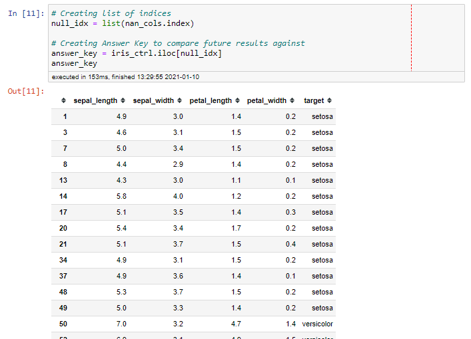This screenshot has width=471, height=339.
Task: Click the petal_length column header text
Action: 211,101
